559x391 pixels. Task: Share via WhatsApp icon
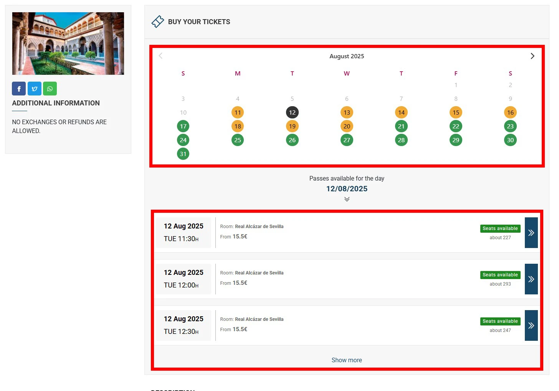(x=50, y=89)
